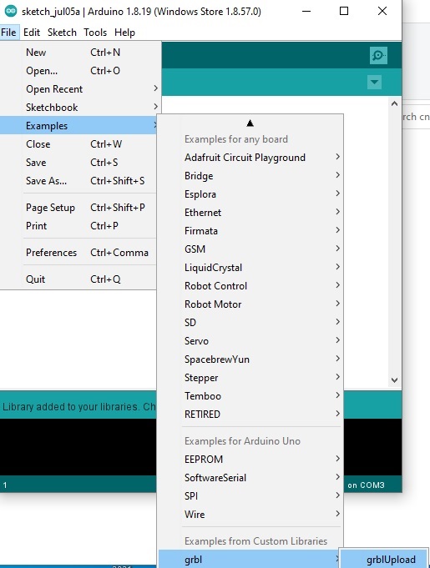
Task: Expand the LiquidCrystal examples
Action: click(x=250, y=268)
